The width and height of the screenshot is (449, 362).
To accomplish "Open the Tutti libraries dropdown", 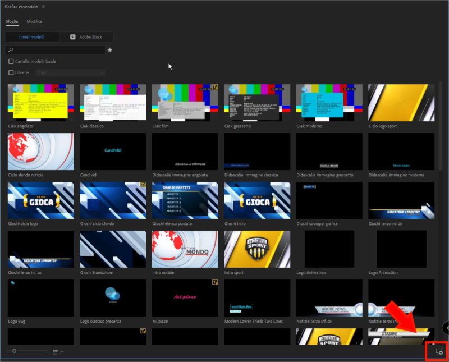I will point(70,72).
